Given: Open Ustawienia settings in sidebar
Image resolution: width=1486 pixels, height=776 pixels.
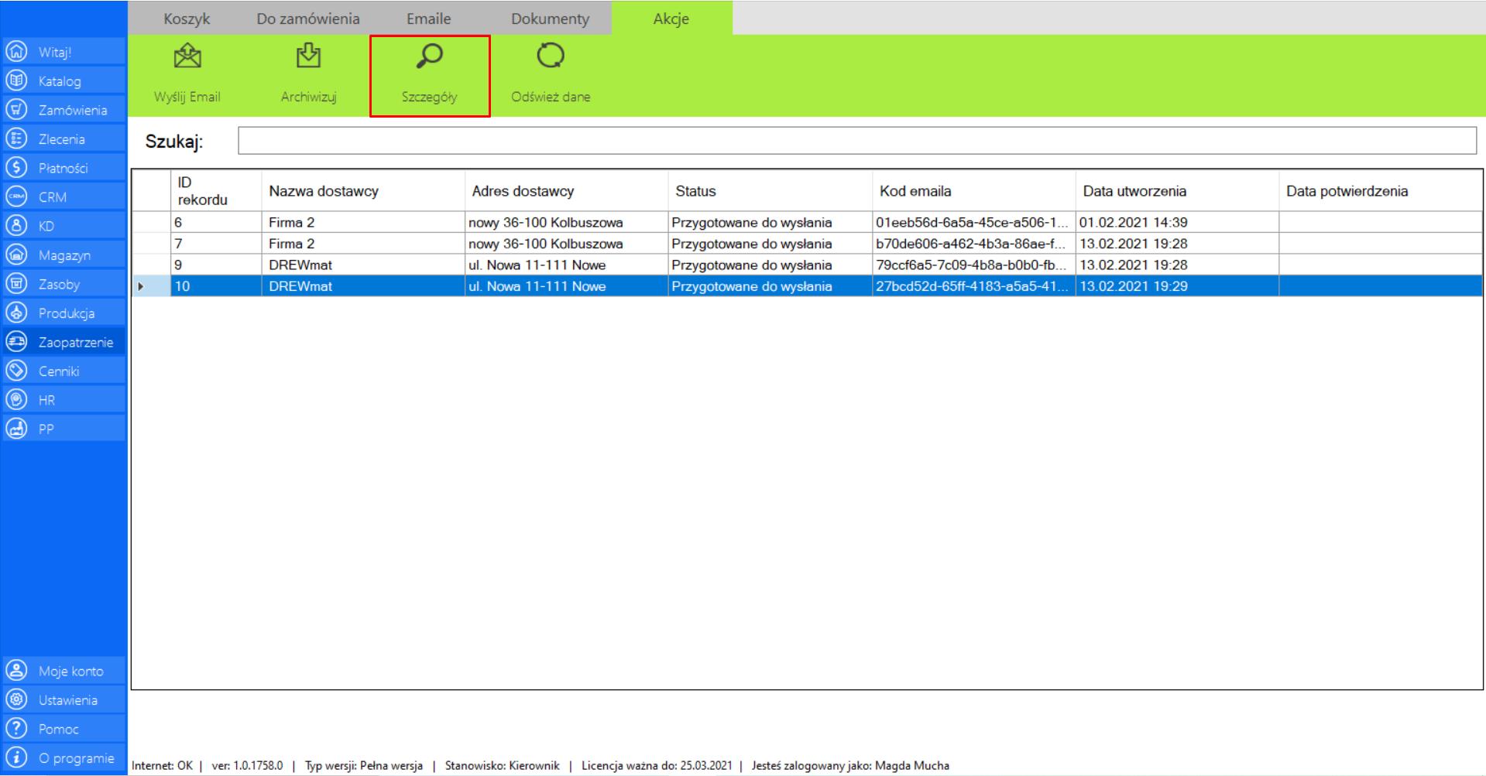Looking at the screenshot, I should click(68, 700).
